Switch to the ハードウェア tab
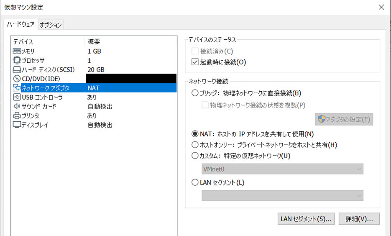 tap(20, 24)
